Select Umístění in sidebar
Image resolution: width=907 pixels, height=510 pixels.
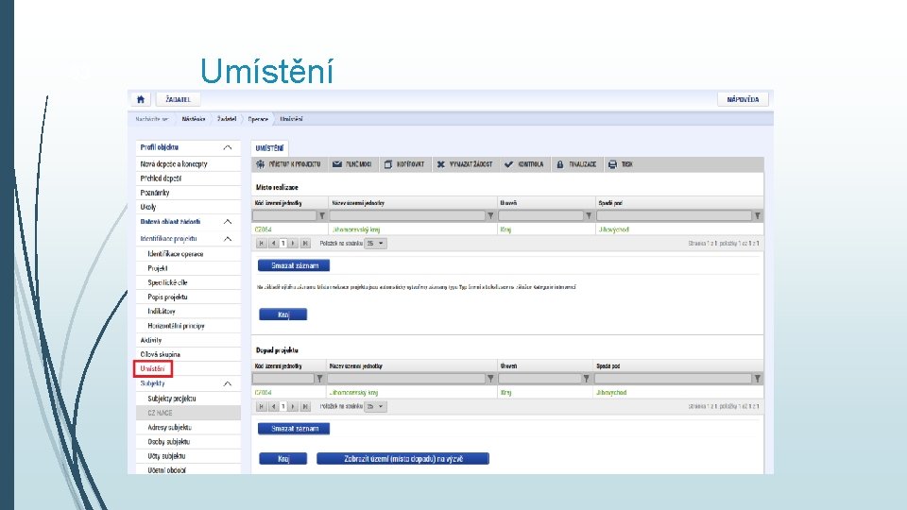click(x=153, y=369)
